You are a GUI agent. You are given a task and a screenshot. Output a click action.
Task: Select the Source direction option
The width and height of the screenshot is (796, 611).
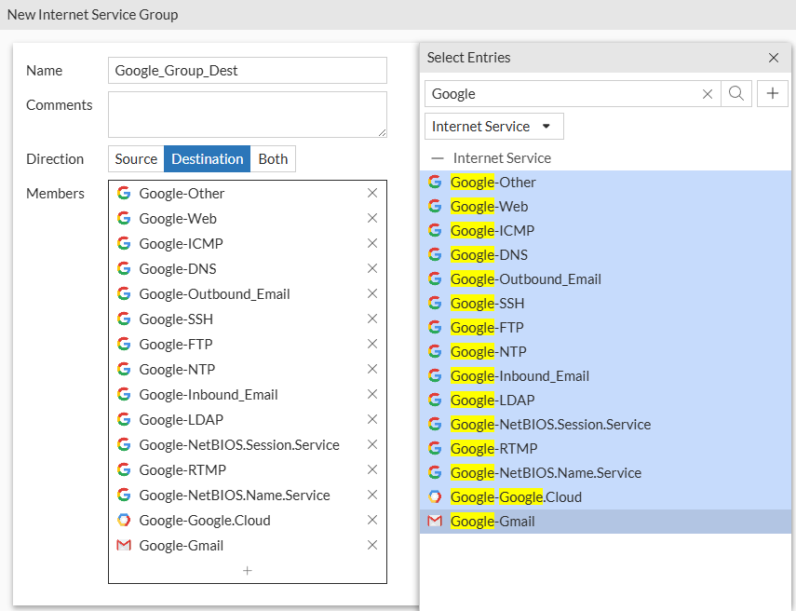[136, 158]
